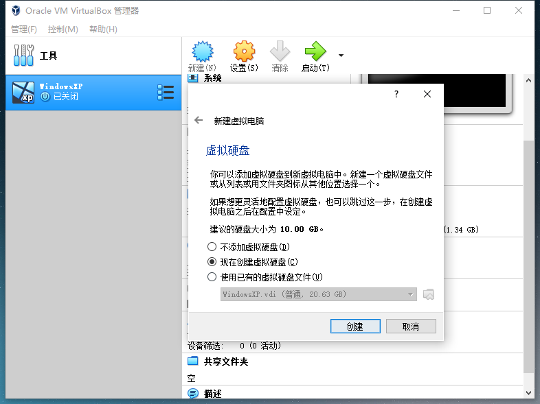The image size is (540, 404).
Task: Open Settings (设置) gear icon
Action: coord(244,51)
